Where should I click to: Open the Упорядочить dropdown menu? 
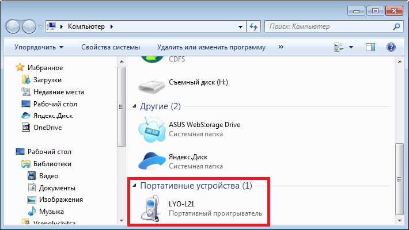(39, 47)
